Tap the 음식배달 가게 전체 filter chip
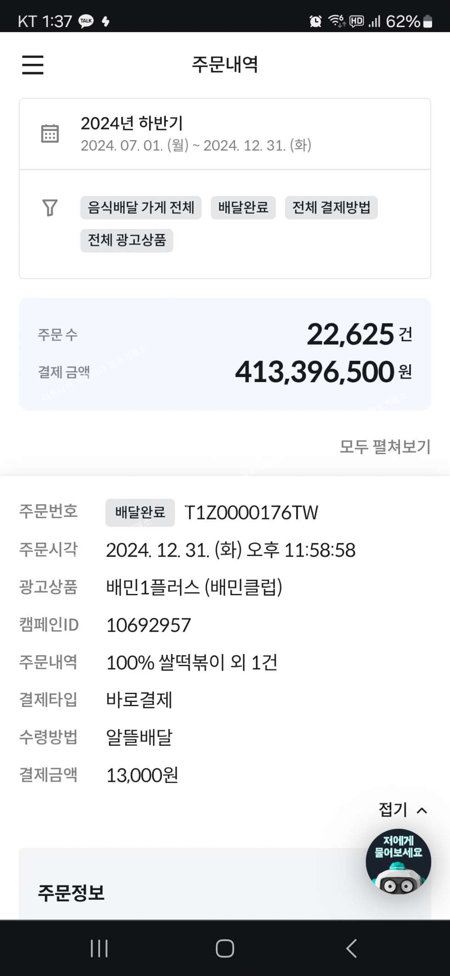The width and height of the screenshot is (450, 976). point(141,208)
